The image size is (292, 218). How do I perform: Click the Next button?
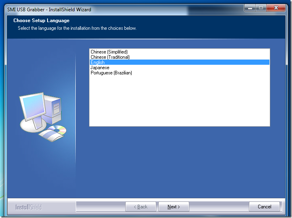(174, 207)
